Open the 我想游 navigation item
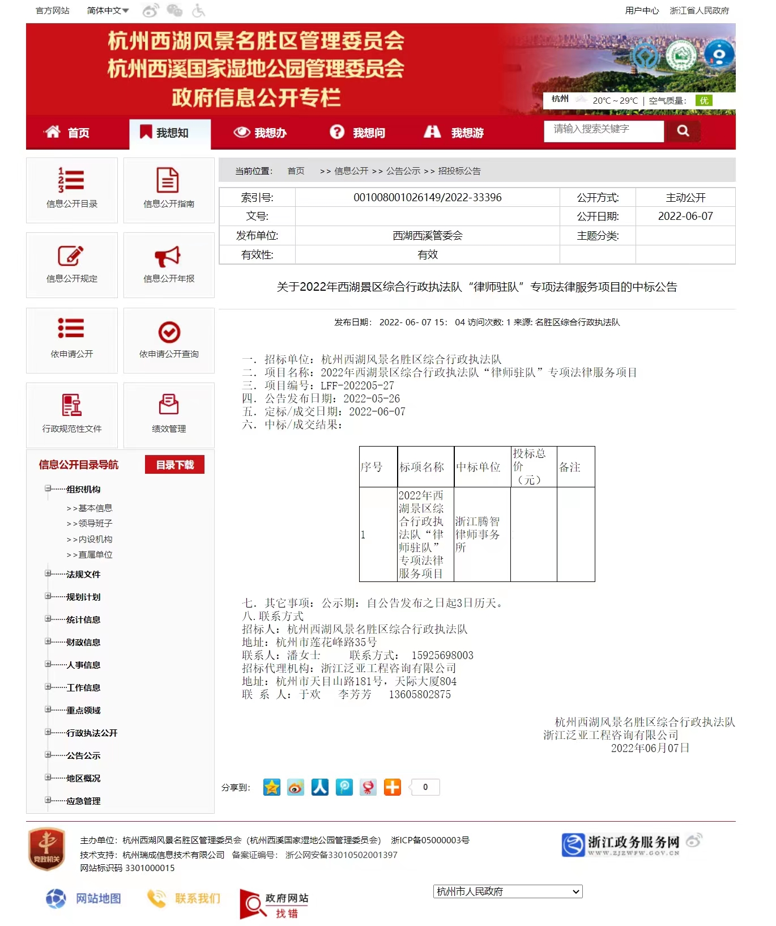The height and width of the screenshot is (926, 776). pos(454,133)
